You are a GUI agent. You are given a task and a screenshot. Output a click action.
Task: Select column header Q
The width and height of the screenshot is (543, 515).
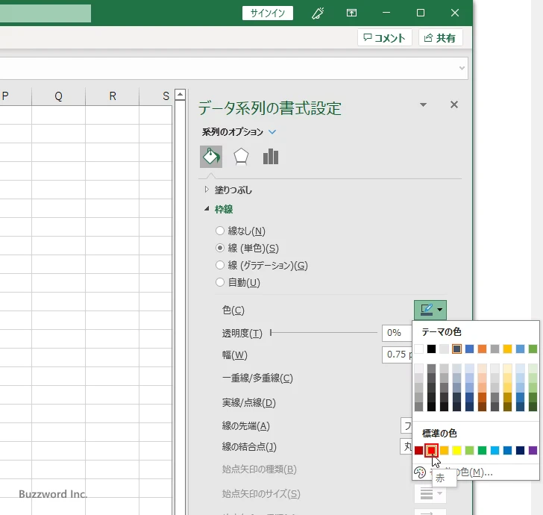click(x=58, y=96)
